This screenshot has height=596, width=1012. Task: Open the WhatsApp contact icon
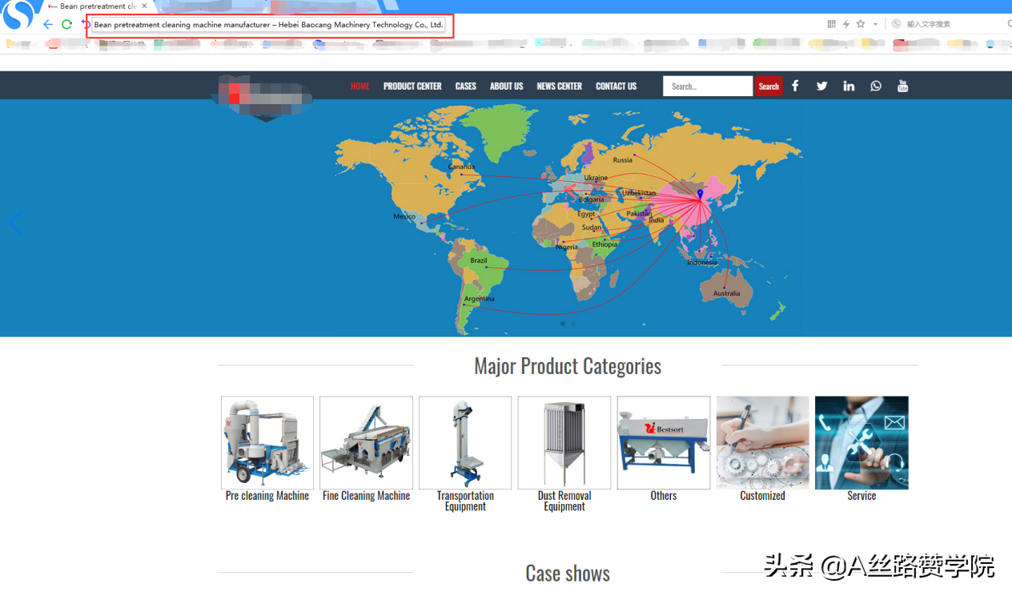tap(876, 87)
